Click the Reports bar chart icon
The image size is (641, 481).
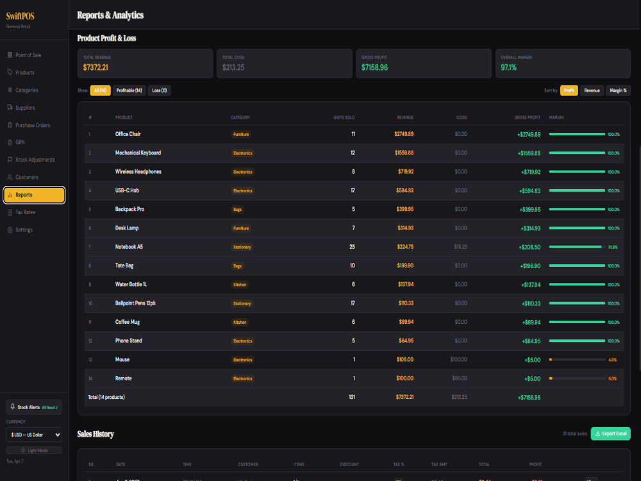pos(10,195)
